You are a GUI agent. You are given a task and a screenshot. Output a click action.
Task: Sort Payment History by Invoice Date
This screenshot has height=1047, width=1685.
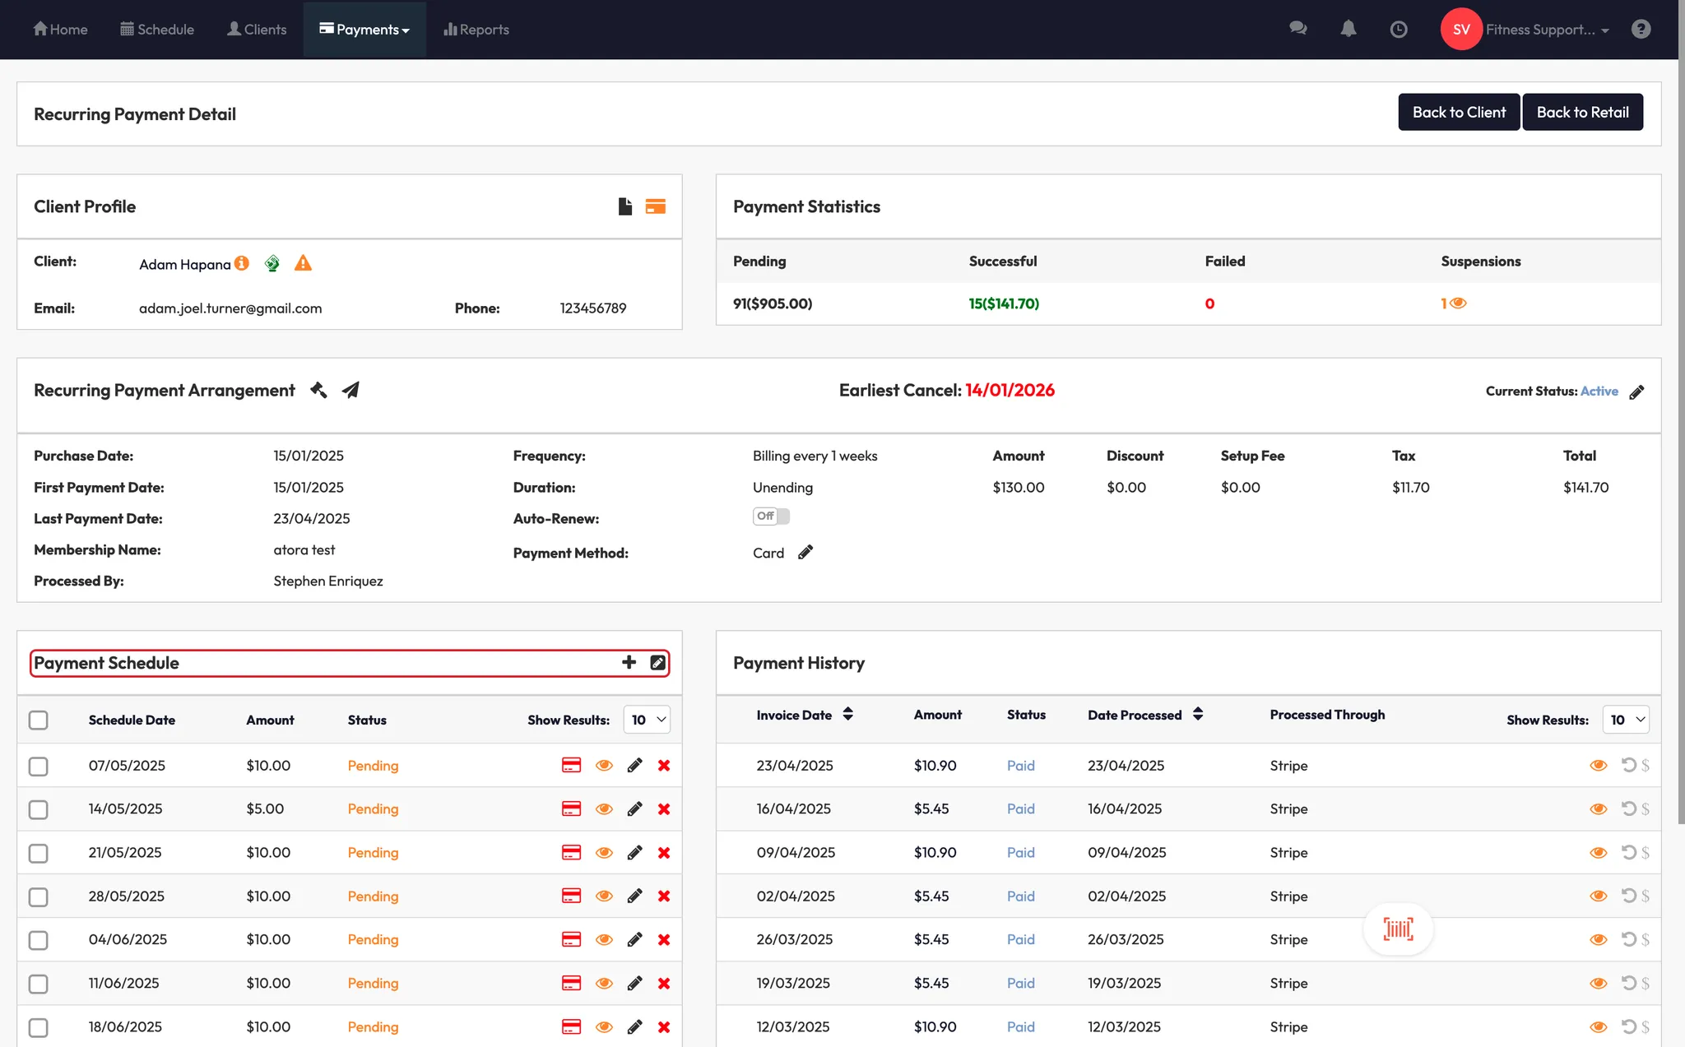pyautogui.click(x=847, y=715)
